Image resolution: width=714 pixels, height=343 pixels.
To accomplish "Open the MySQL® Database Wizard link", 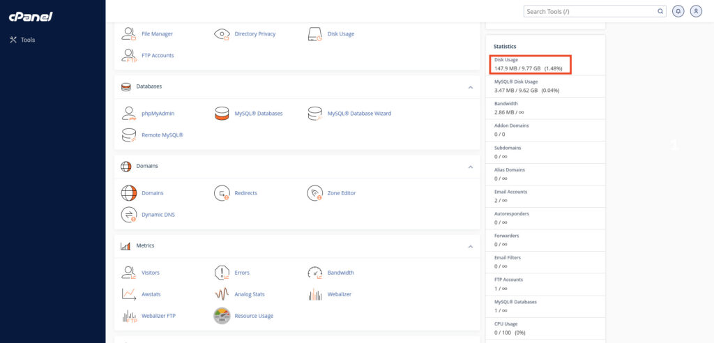I will pyautogui.click(x=359, y=114).
